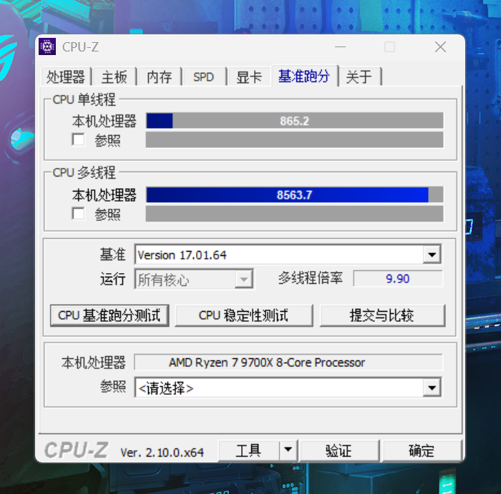Click the 提交与比较 button
This screenshot has height=494, width=501.
coord(382,315)
